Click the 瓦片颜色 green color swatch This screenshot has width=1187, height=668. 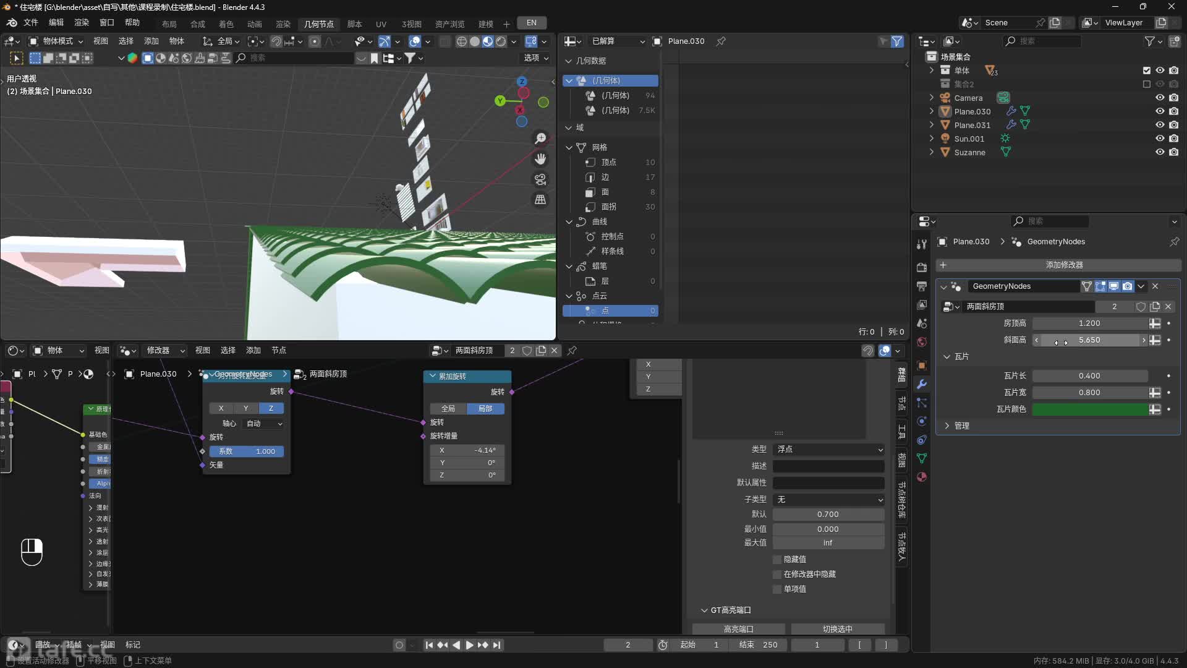coord(1090,409)
